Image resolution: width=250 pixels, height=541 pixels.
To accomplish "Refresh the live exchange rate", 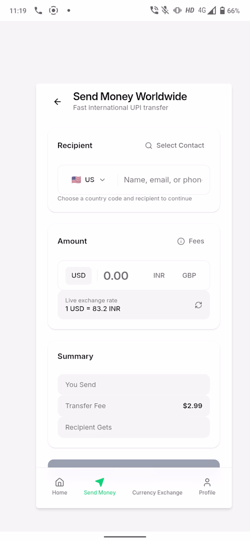I will point(198,305).
